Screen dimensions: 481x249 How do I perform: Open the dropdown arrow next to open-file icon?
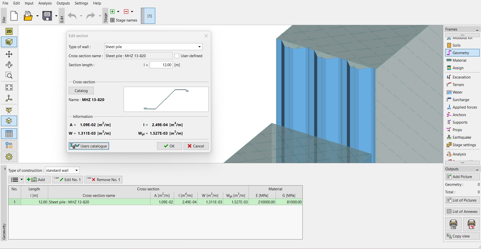tap(37, 16)
